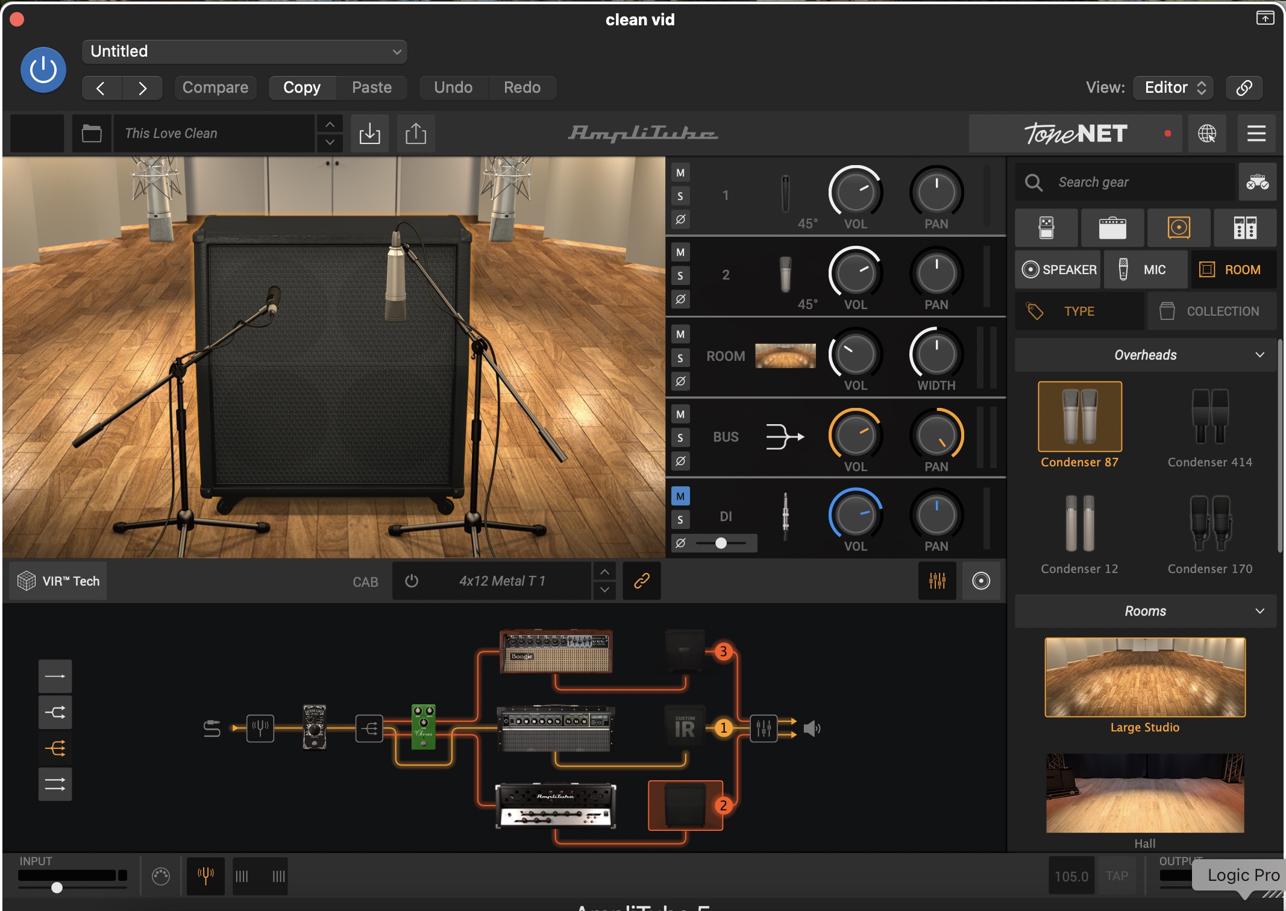Click the link icon beside View selector

[x=1244, y=88]
